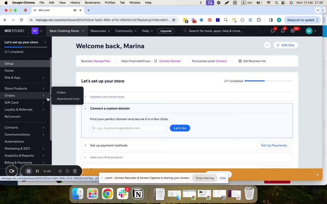The width and height of the screenshot is (327, 204).
Task: Select Abandoned Carts in flyout
Action: click(68, 99)
